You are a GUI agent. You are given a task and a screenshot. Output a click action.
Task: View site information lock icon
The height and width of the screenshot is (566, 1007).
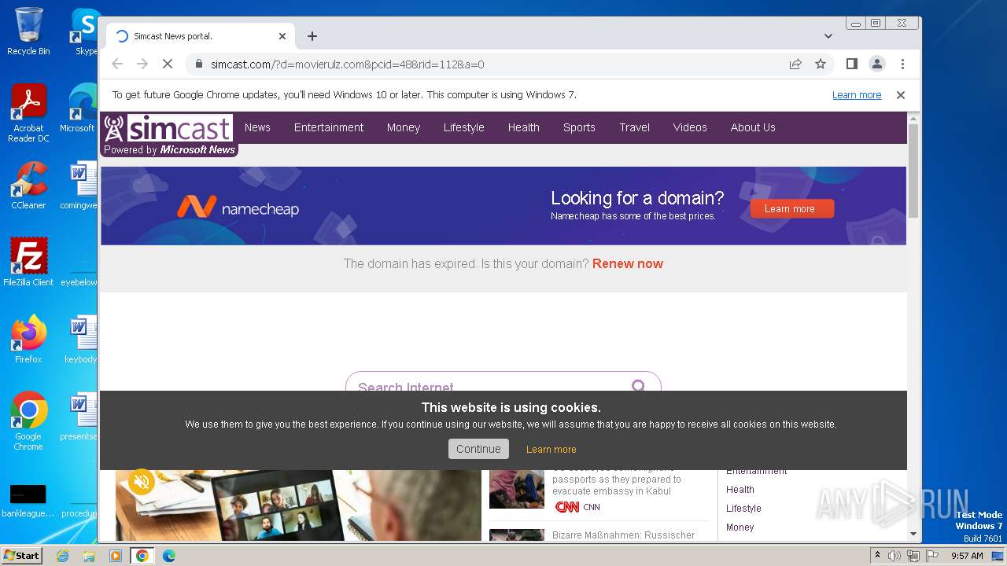coord(199,64)
